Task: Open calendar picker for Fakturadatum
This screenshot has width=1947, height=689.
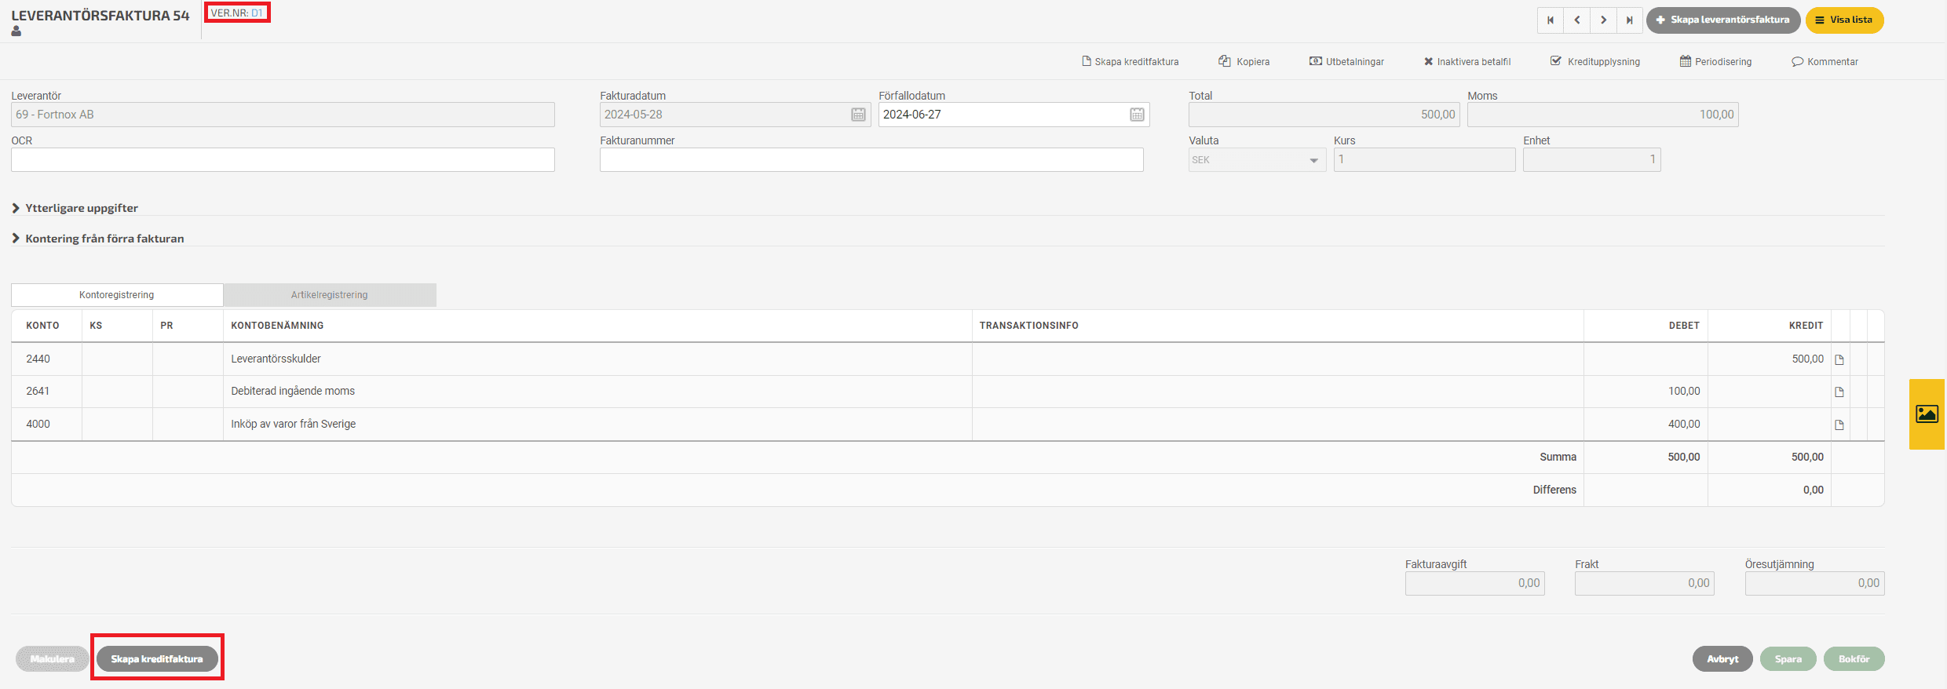Action: 858,115
